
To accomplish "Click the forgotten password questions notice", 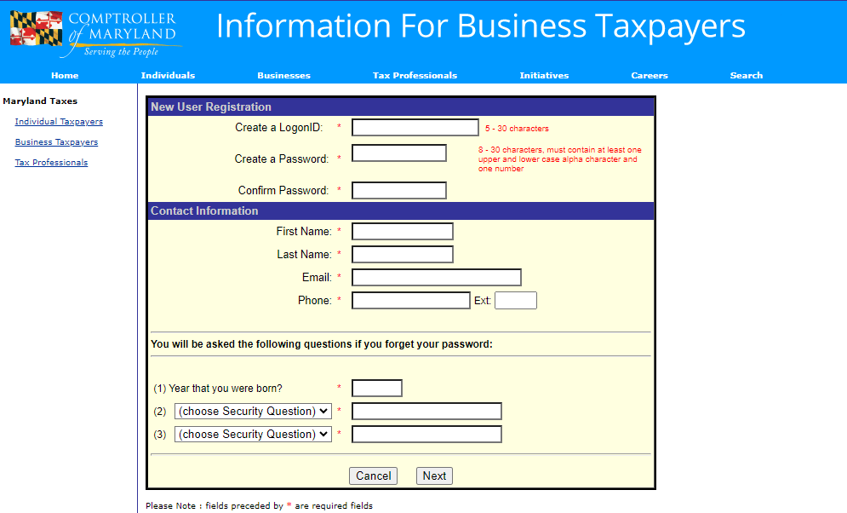I will (322, 344).
